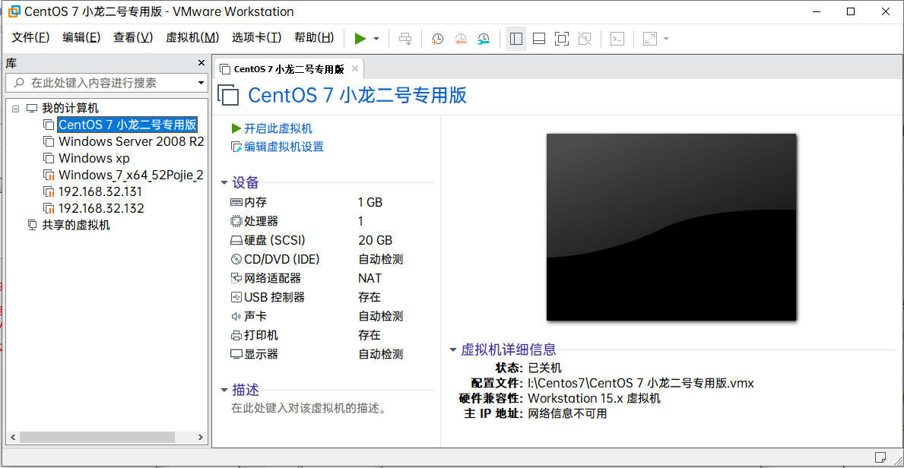The width and height of the screenshot is (904, 468).
Task: Toggle the library sidebar view icon
Action: tap(516, 39)
